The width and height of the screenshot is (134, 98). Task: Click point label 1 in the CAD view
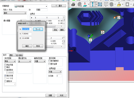90,40
